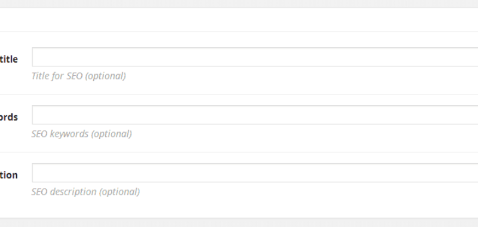The width and height of the screenshot is (478, 227).
Task: Click the word "(optional)" under the description field
Action: (119, 192)
